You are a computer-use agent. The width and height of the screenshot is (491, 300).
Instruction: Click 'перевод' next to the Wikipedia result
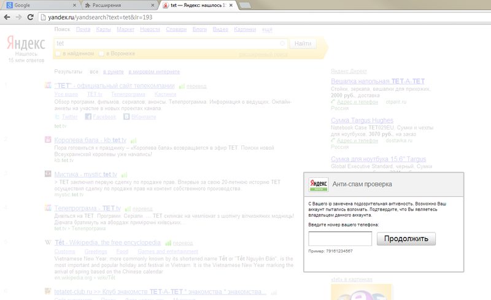pos(183,244)
